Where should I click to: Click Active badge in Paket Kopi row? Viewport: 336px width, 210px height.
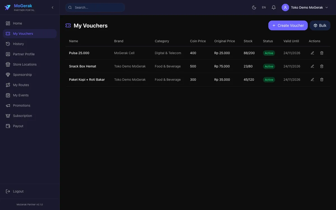coord(269,80)
